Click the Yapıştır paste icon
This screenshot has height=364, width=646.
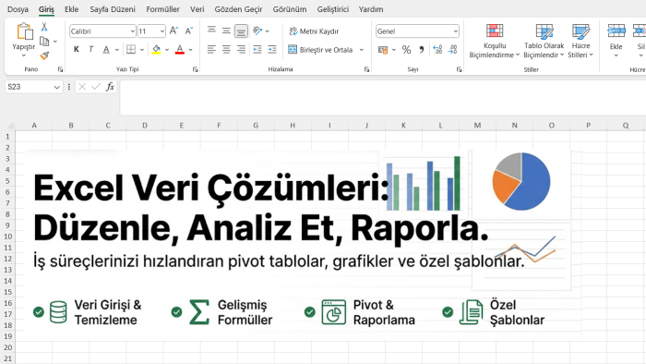tap(24, 31)
